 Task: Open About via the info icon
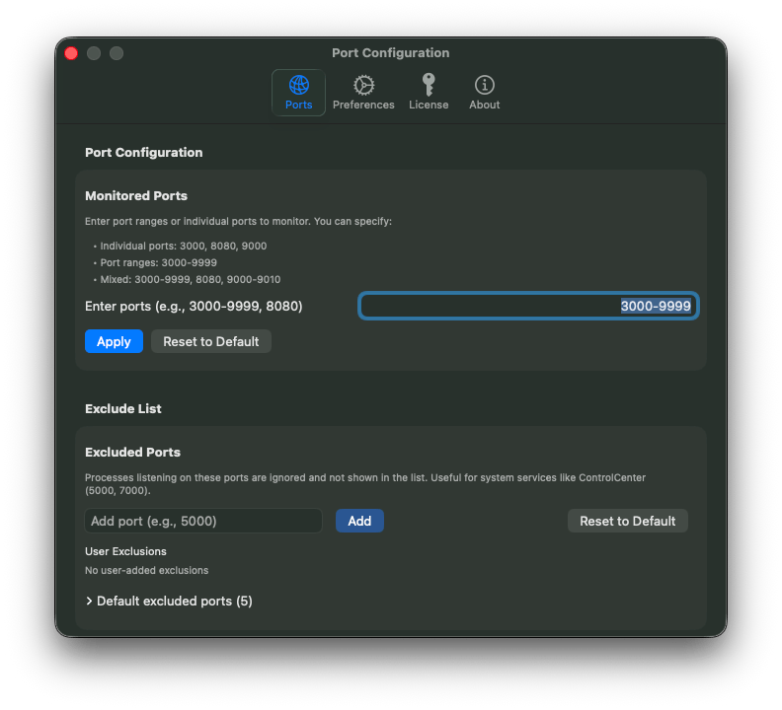coord(484,85)
